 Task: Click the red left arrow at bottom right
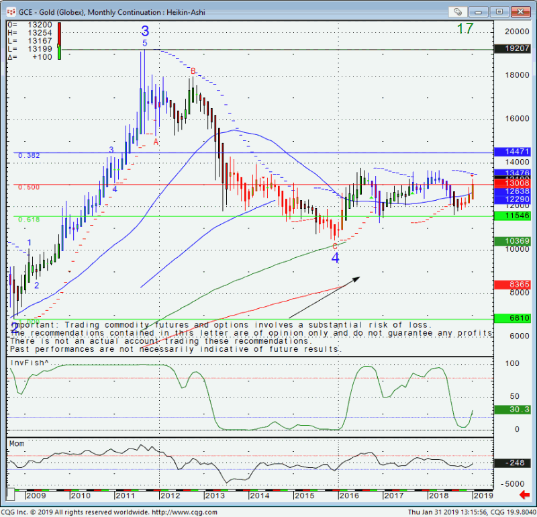click(x=524, y=495)
